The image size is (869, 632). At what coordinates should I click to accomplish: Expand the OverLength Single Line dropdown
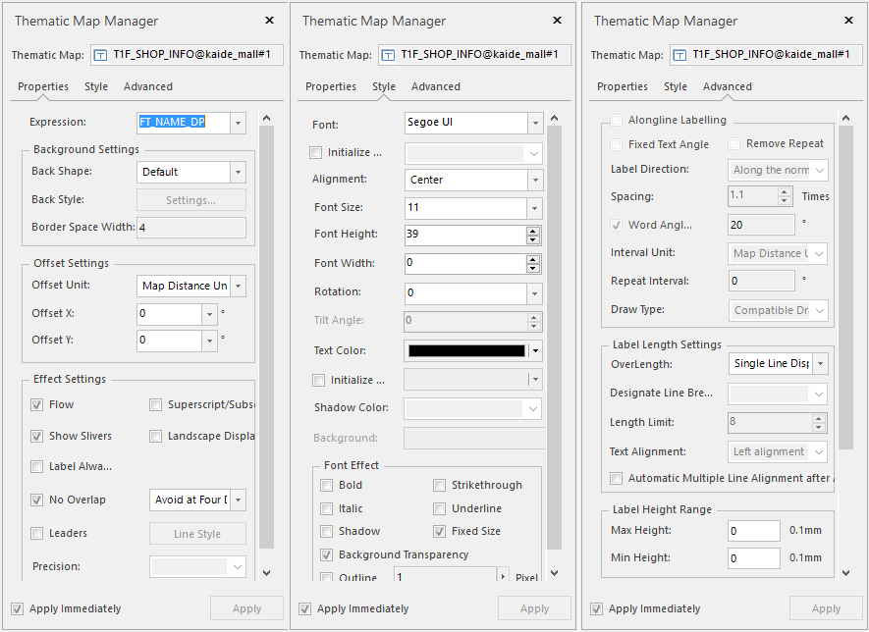pos(820,363)
